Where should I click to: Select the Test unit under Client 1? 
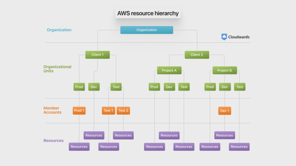coord(116,87)
